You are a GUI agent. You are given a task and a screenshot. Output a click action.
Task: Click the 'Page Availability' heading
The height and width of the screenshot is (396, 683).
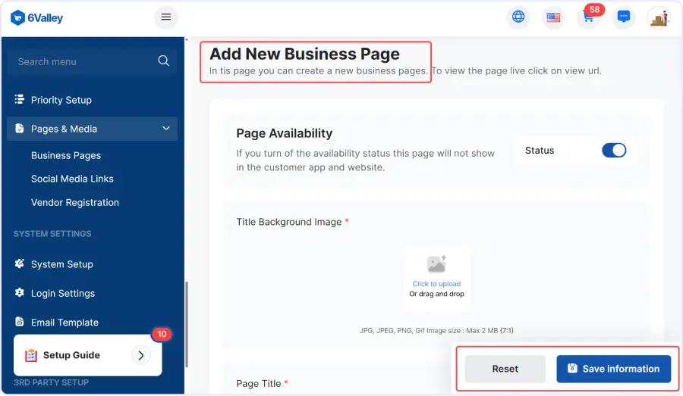[284, 133]
